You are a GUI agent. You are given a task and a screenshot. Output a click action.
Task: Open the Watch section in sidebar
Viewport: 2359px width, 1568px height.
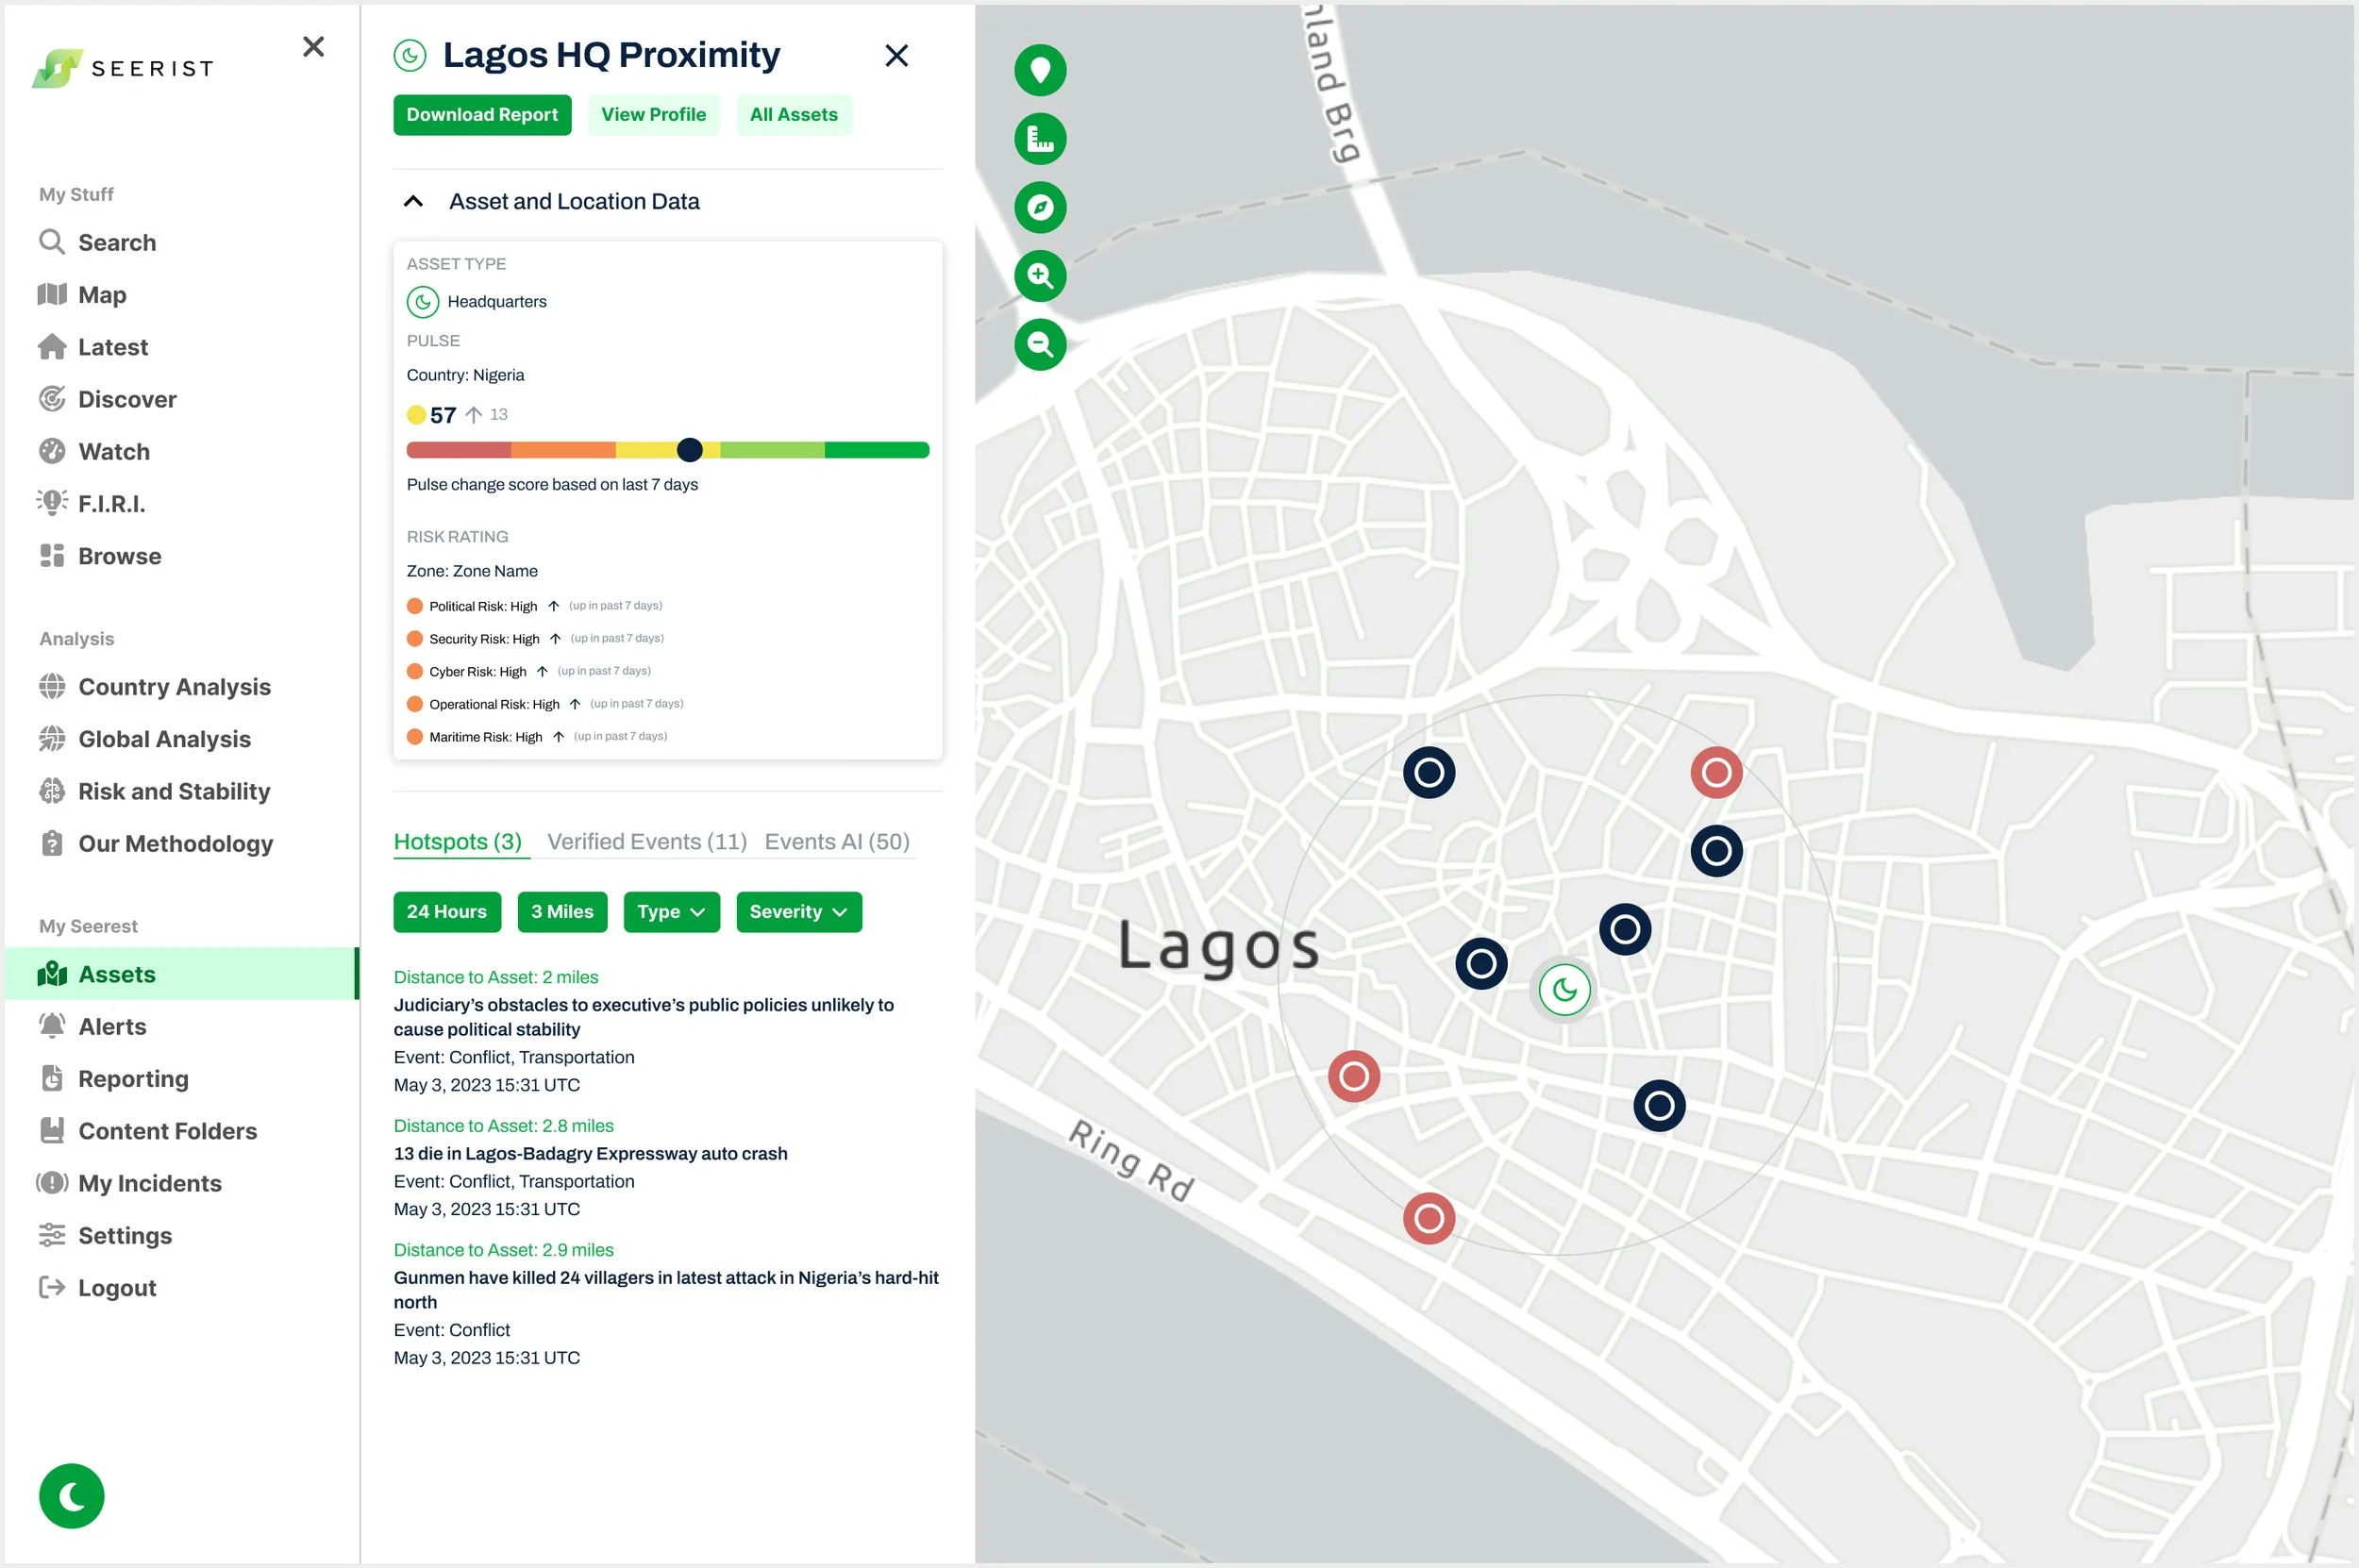(113, 452)
